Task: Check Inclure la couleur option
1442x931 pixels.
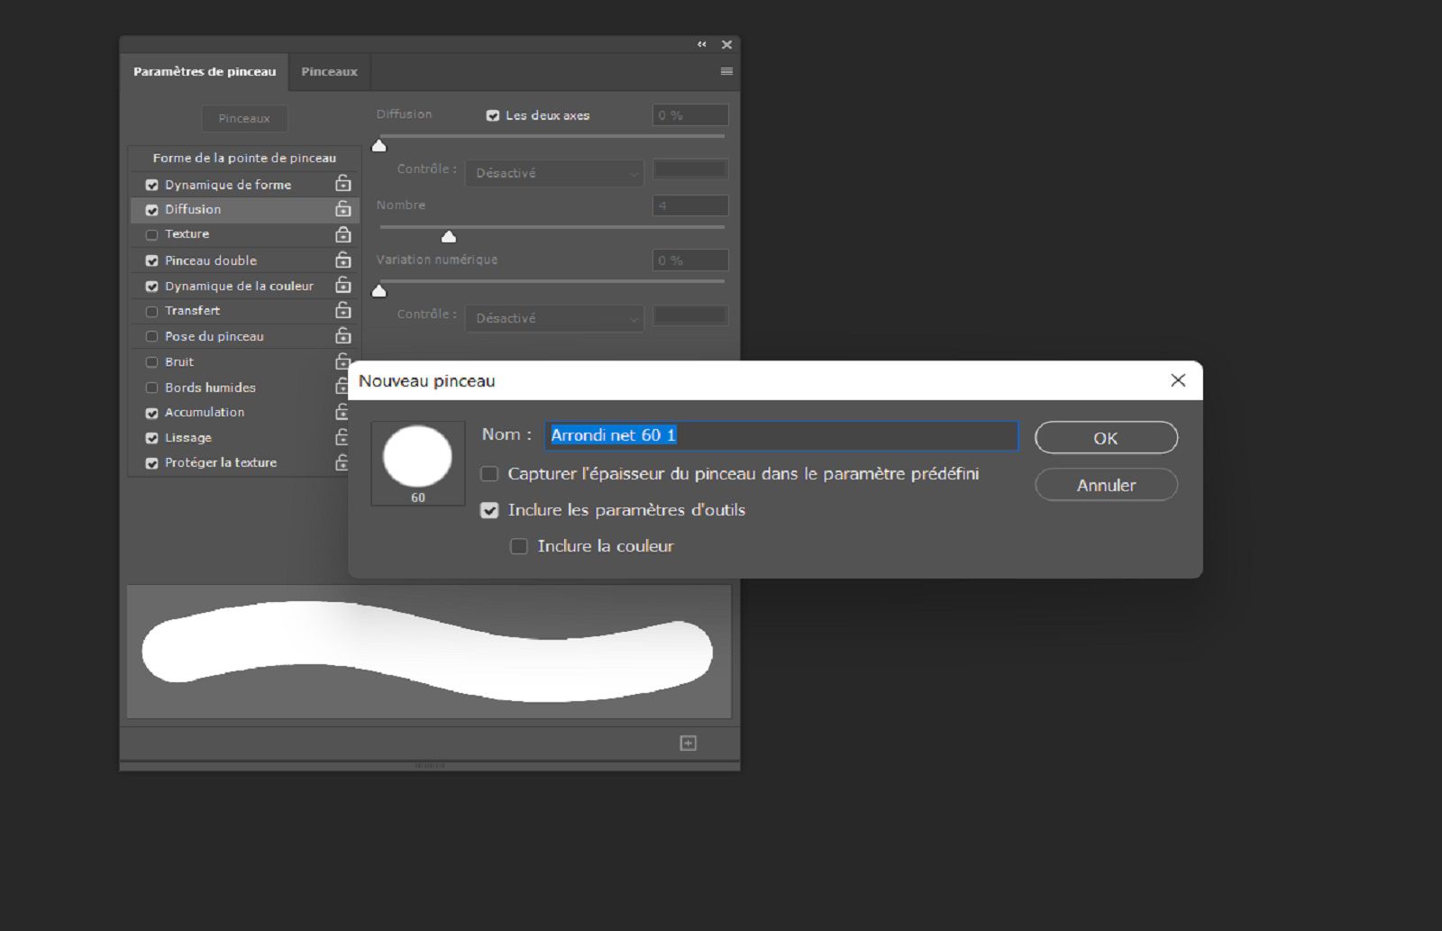Action: (519, 546)
